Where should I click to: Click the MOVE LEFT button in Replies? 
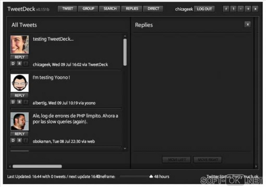point(177,160)
